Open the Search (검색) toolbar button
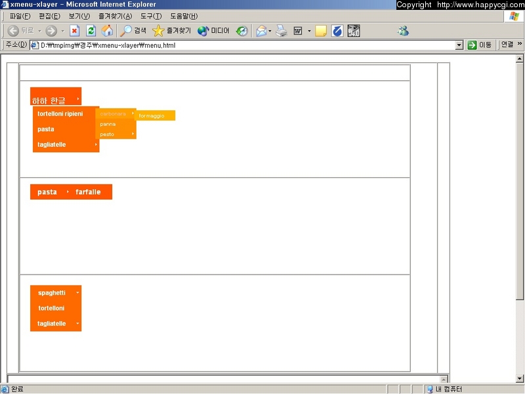525x394 pixels. (133, 31)
